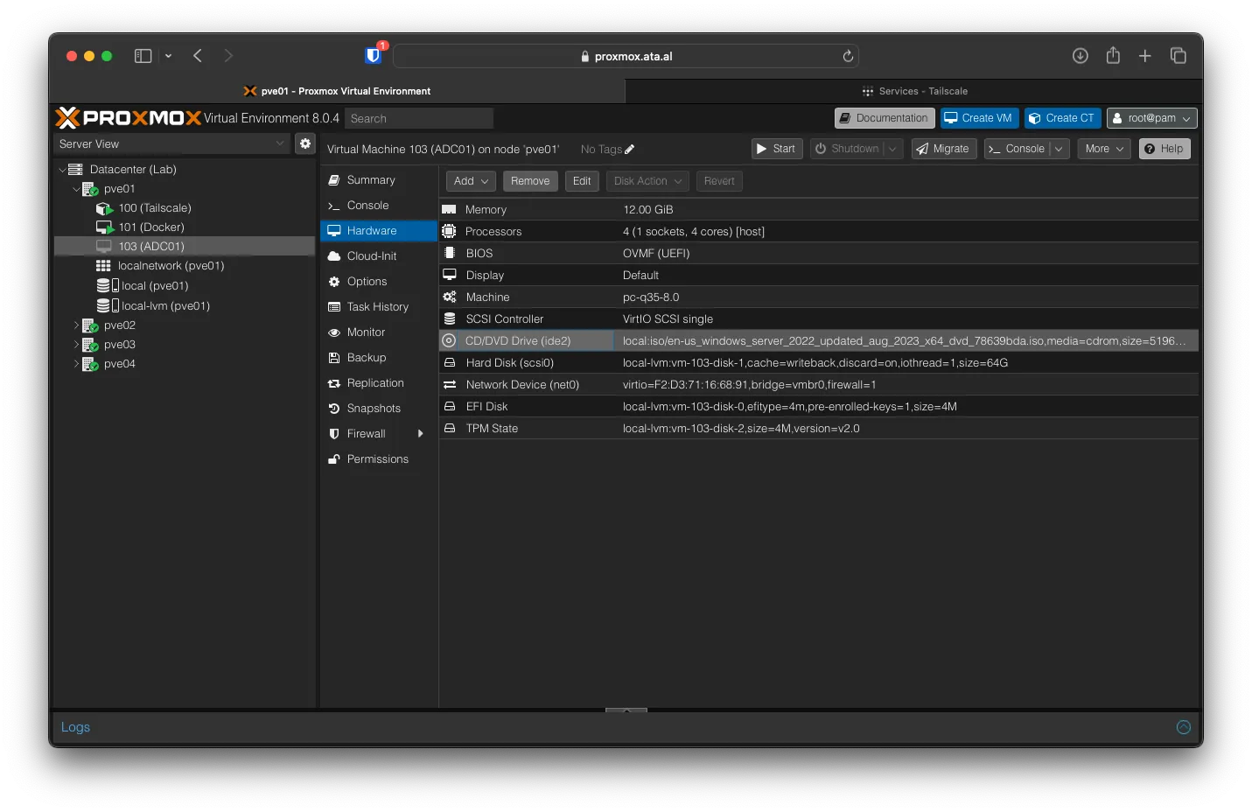Click the Processors CPU icon

point(449,231)
